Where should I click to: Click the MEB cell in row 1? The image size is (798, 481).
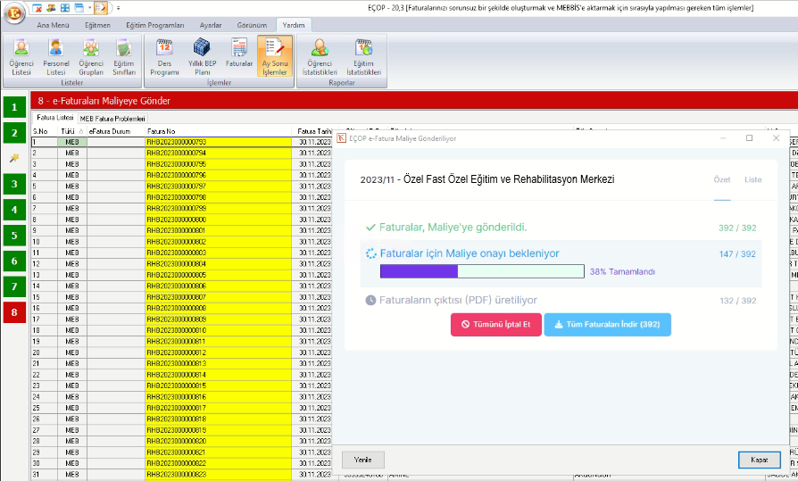[x=72, y=142]
